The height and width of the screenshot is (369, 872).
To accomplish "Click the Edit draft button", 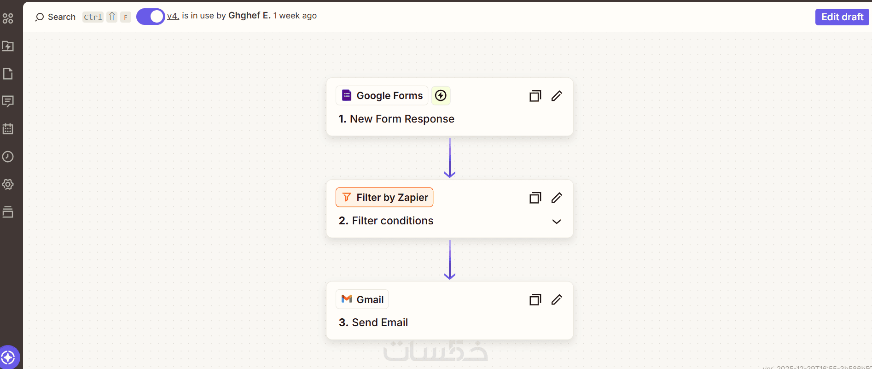I will tap(842, 17).
